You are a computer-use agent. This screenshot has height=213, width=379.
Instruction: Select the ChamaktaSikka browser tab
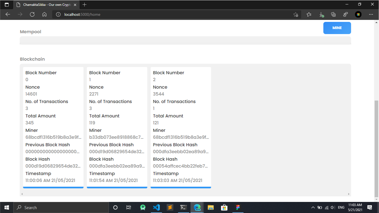coord(46,5)
